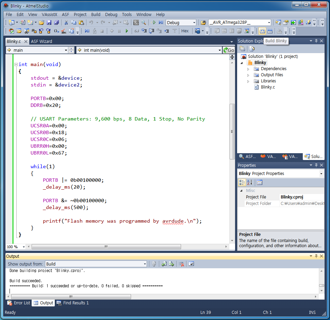This screenshot has height=320, width=330.
Task: Open the Tools menu
Action: tap(127, 15)
